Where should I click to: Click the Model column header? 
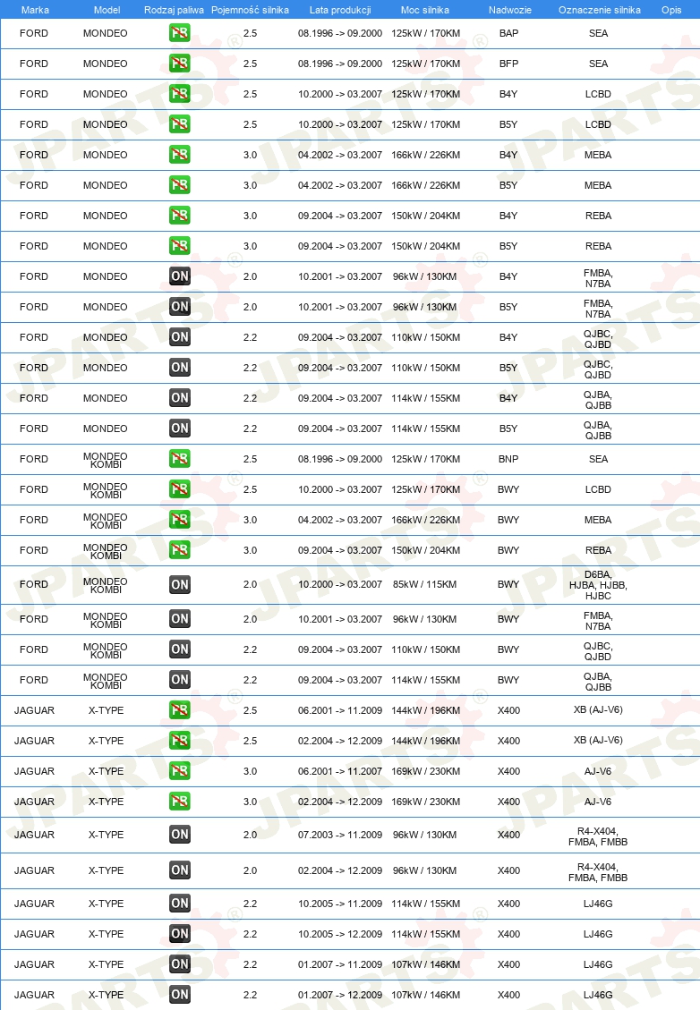(x=107, y=10)
